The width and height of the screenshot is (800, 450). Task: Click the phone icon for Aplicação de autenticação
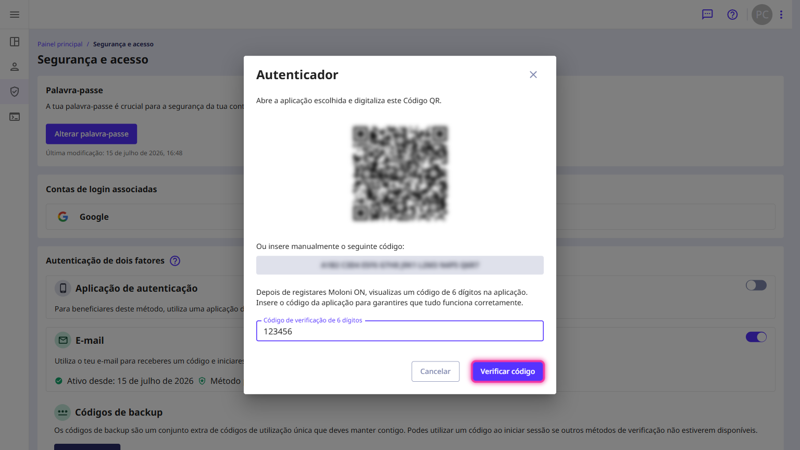(x=63, y=288)
